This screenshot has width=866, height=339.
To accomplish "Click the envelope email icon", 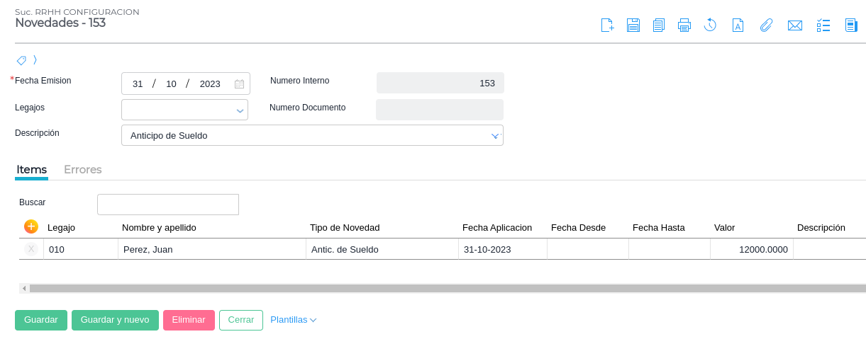I will [x=795, y=25].
